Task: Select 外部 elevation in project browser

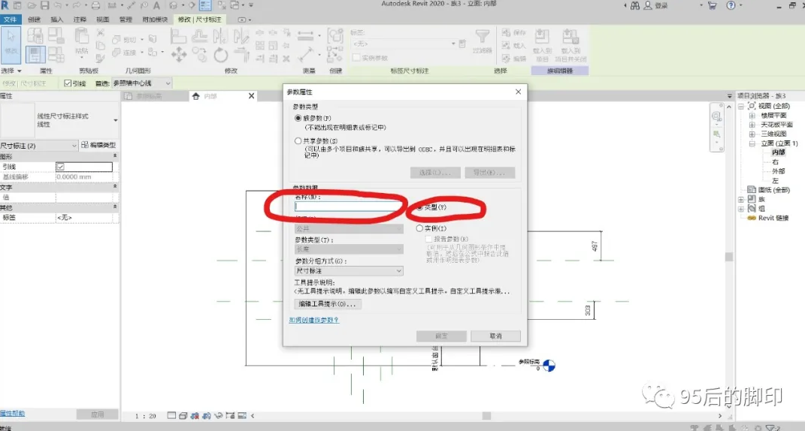Action: (778, 171)
